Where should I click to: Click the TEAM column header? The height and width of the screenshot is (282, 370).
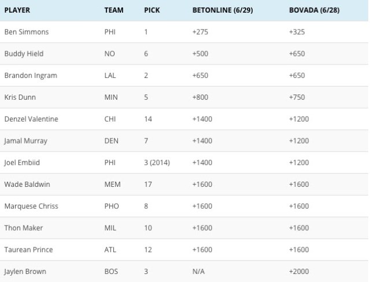coord(114,10)
